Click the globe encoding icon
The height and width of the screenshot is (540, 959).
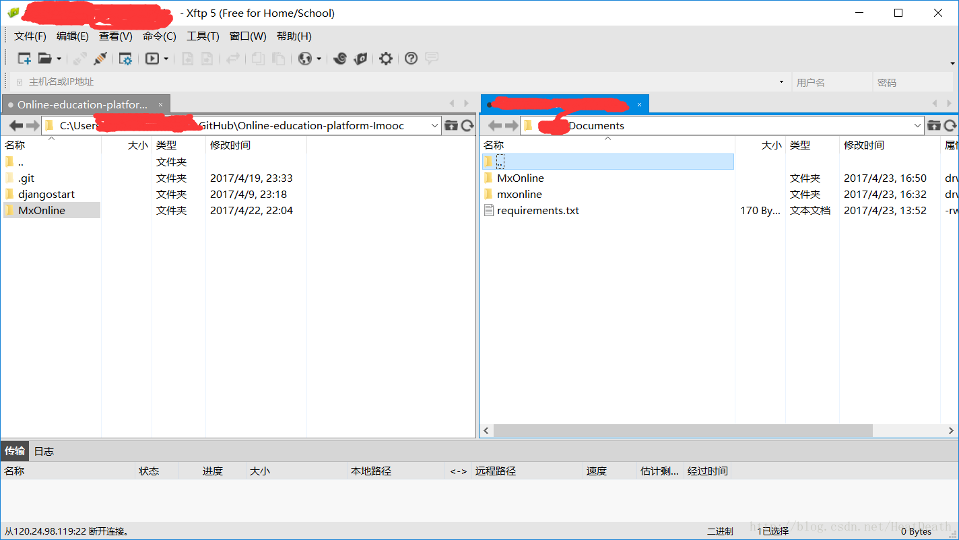pos(305,59)
